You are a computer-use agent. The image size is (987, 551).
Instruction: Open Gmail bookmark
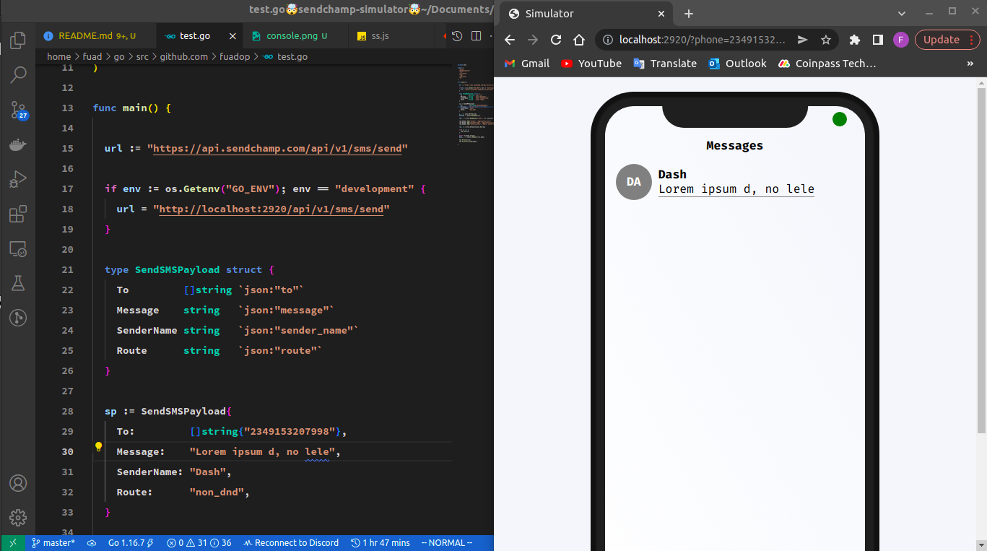[527, 64]
